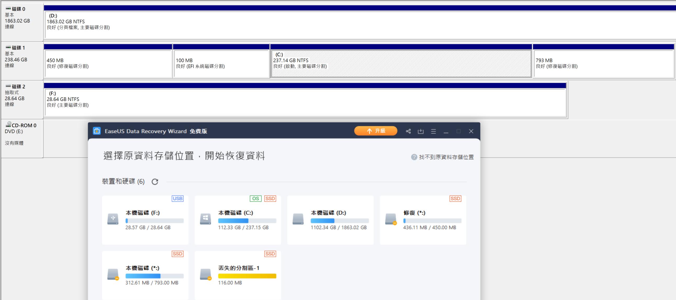Select the recovery (*:) 450 MB drive card
The image size is (676, 300).
click(423, 220)
